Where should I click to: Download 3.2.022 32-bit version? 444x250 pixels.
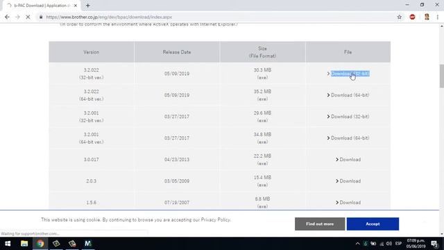[350, 74]
